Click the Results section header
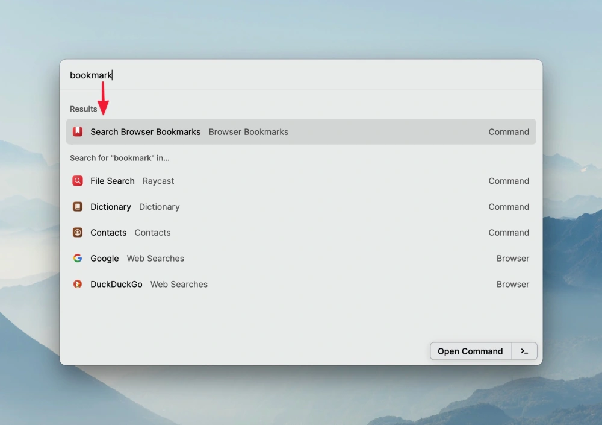The width and height of the screenshot is (602, 425). click(x=83, y=109)
